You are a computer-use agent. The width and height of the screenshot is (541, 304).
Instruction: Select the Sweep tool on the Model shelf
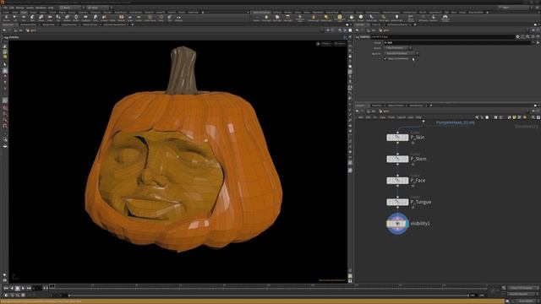pos(41,18)
